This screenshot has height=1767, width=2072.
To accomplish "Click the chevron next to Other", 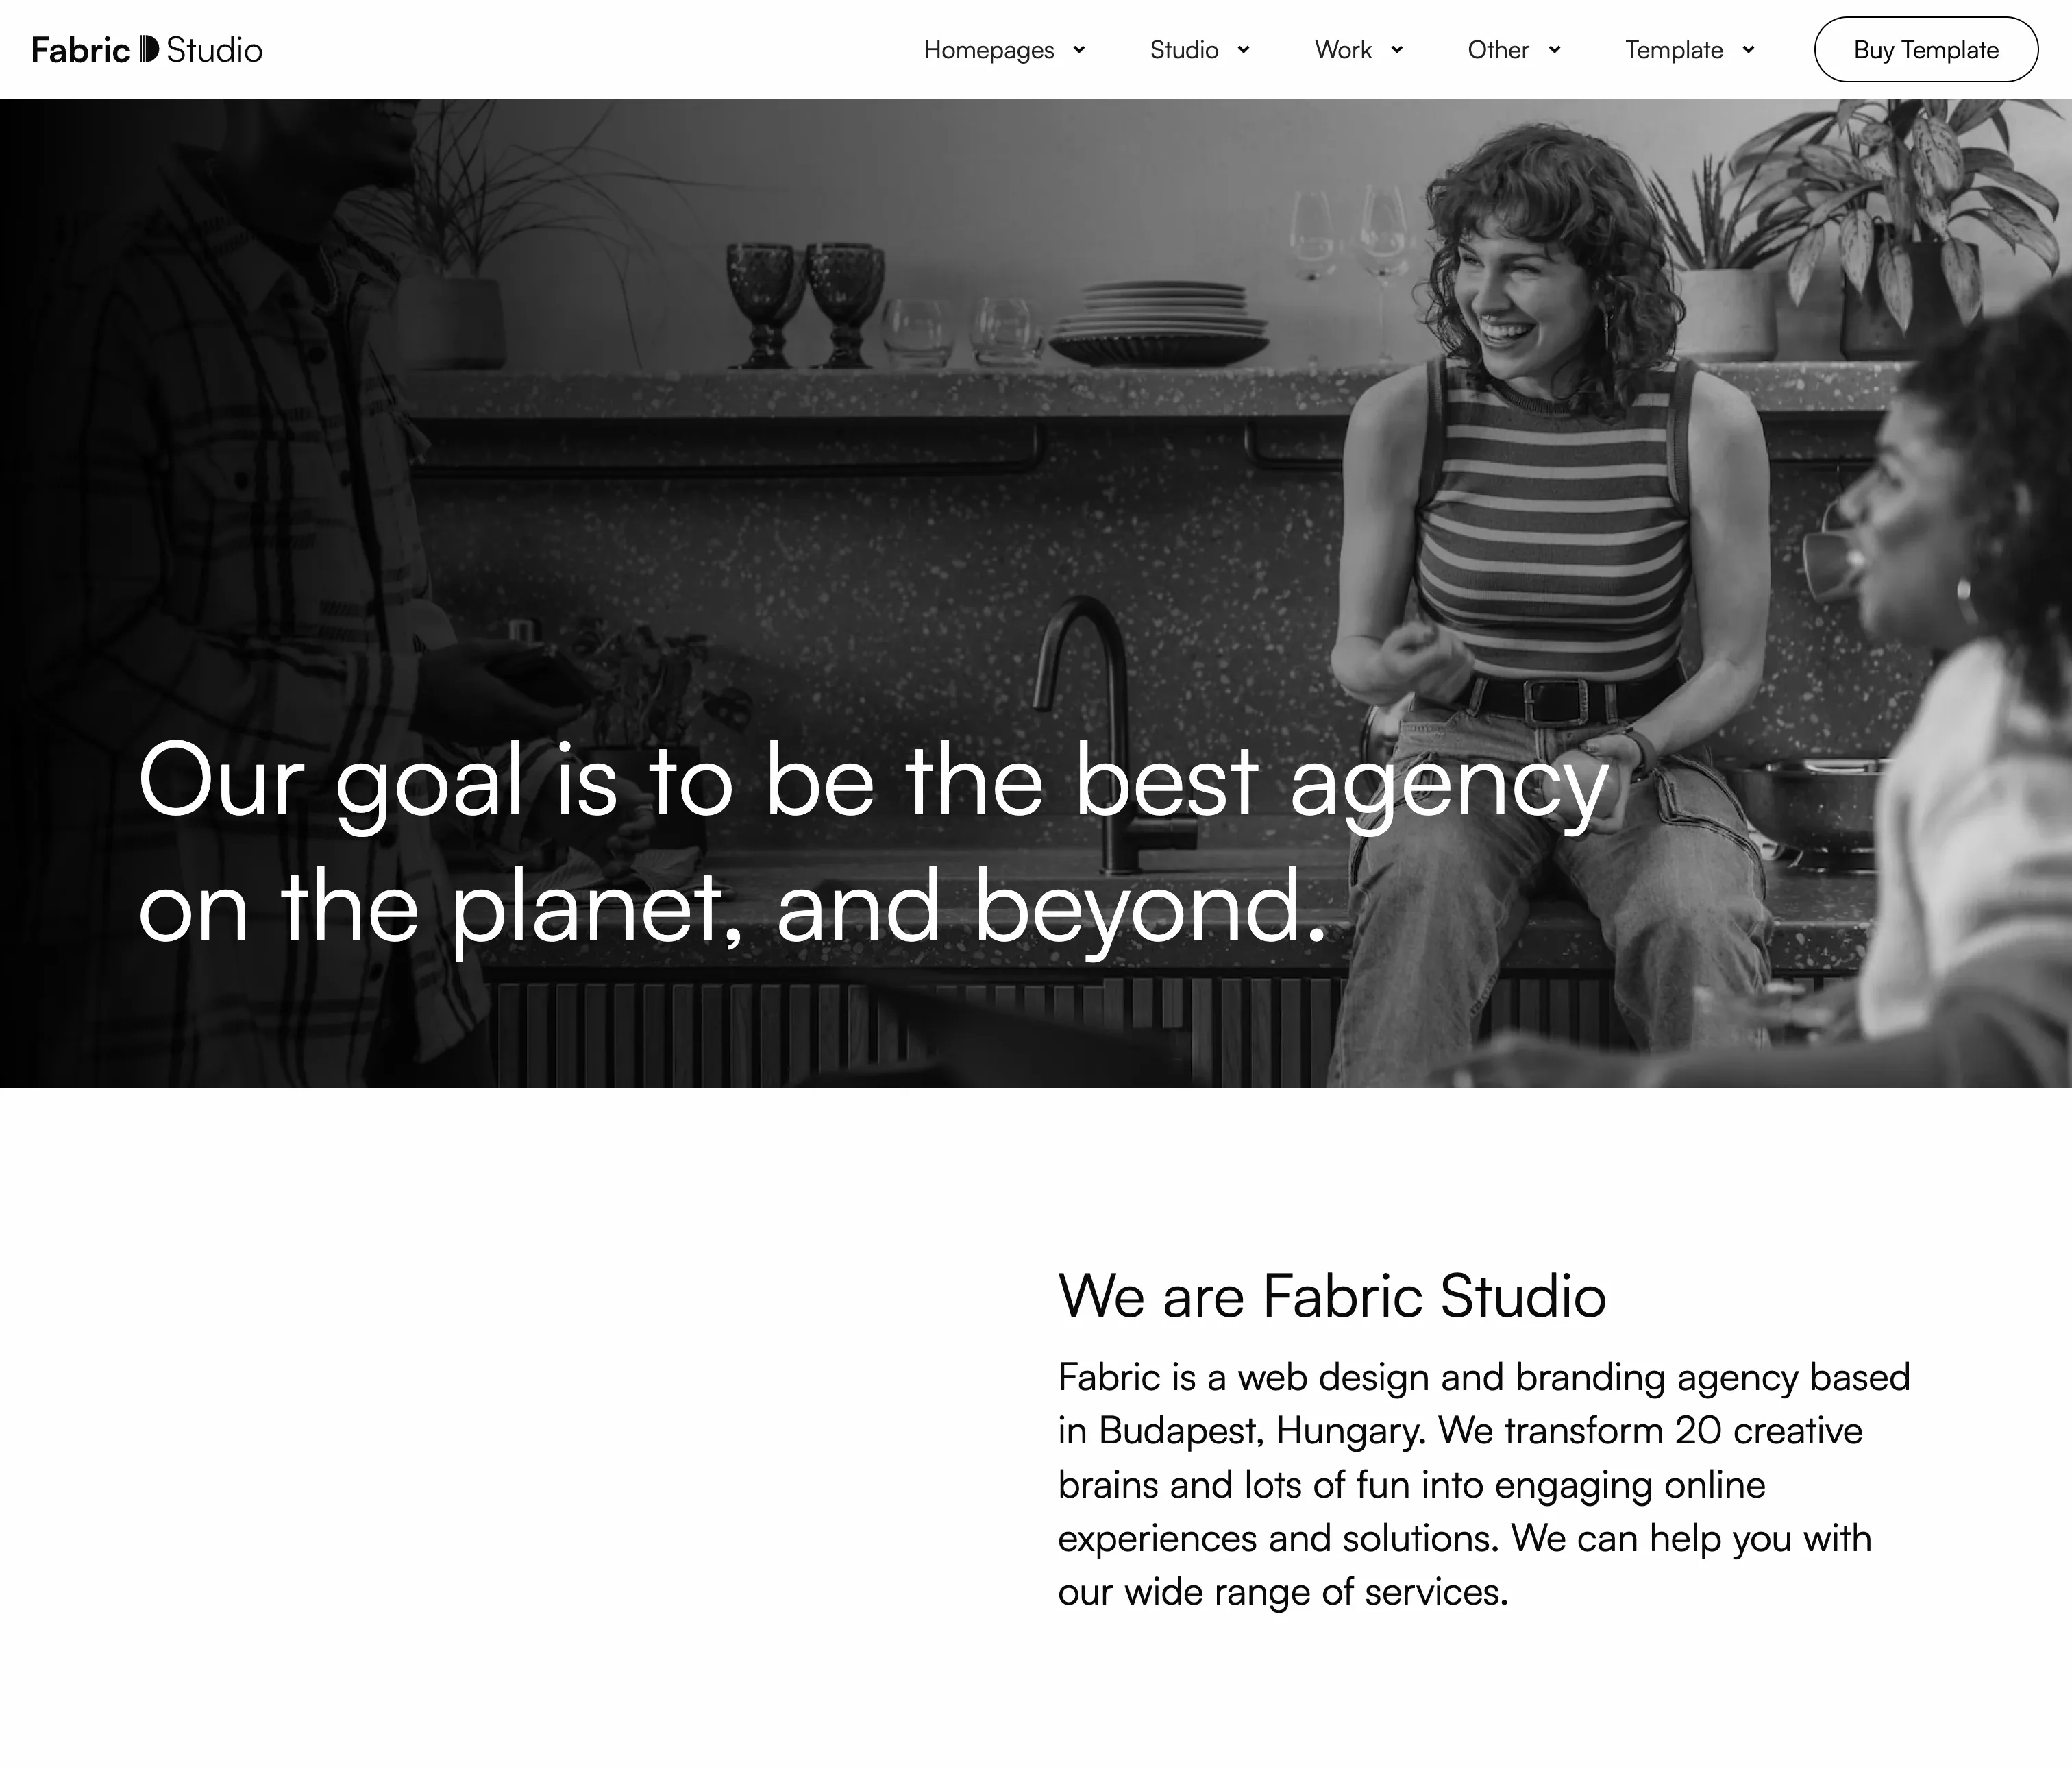I will point(1554,50).
